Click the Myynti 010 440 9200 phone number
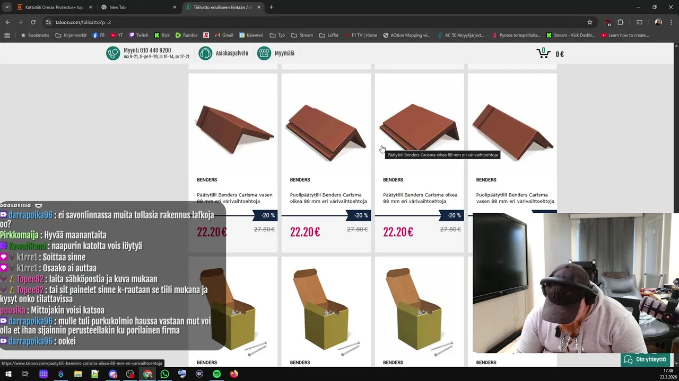The image size is (679, 381). click(x=147, y=50)
